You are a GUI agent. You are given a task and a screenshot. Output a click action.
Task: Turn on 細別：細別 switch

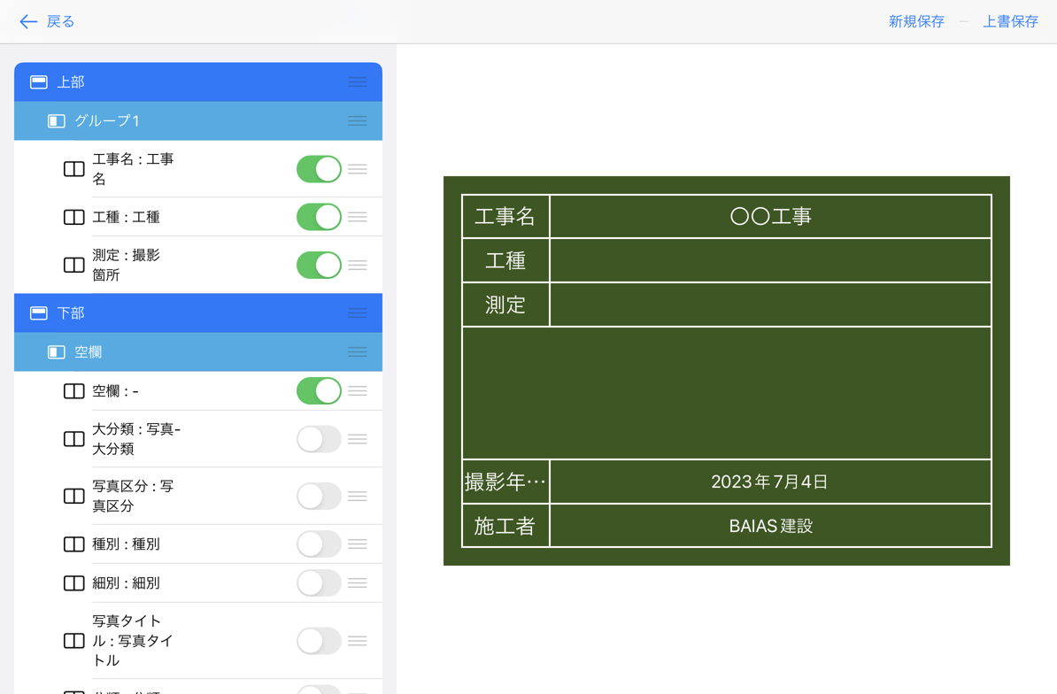click(319, 582)
